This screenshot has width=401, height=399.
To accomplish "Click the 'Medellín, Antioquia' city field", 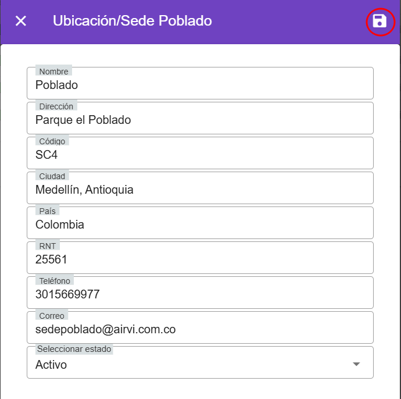I will [200, 190].
